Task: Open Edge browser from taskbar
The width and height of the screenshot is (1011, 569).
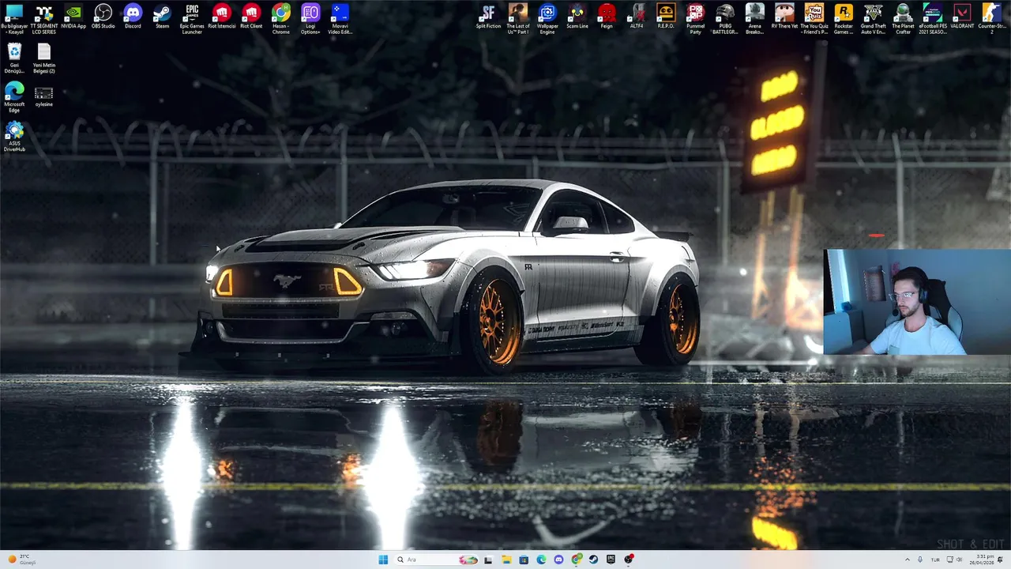Action: point(541,560)
